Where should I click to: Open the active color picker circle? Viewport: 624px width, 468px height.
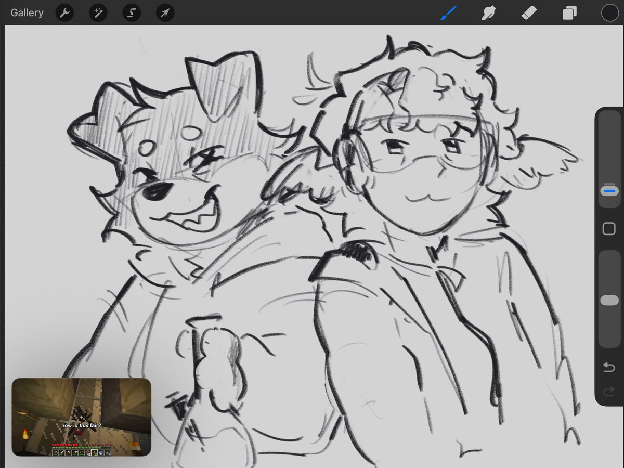tap(609, 13)
